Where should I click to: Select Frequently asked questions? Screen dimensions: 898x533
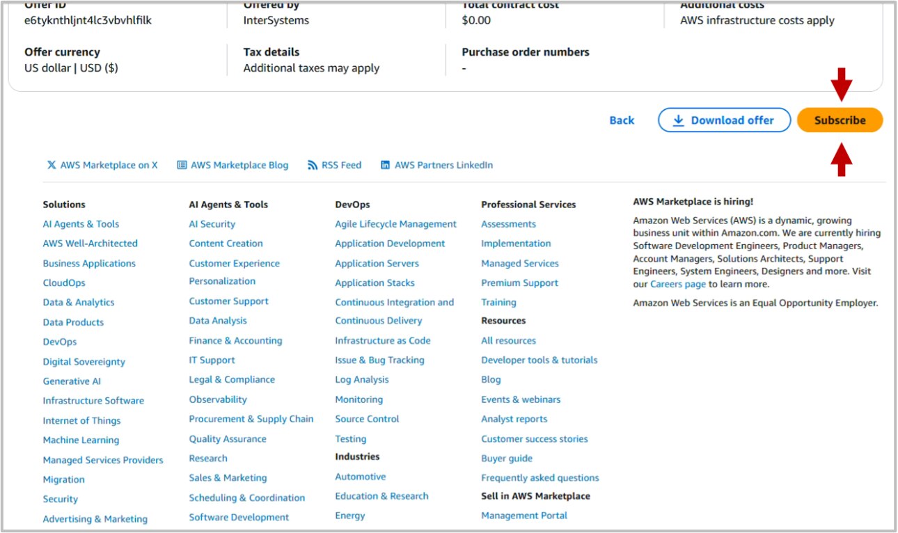539,478
